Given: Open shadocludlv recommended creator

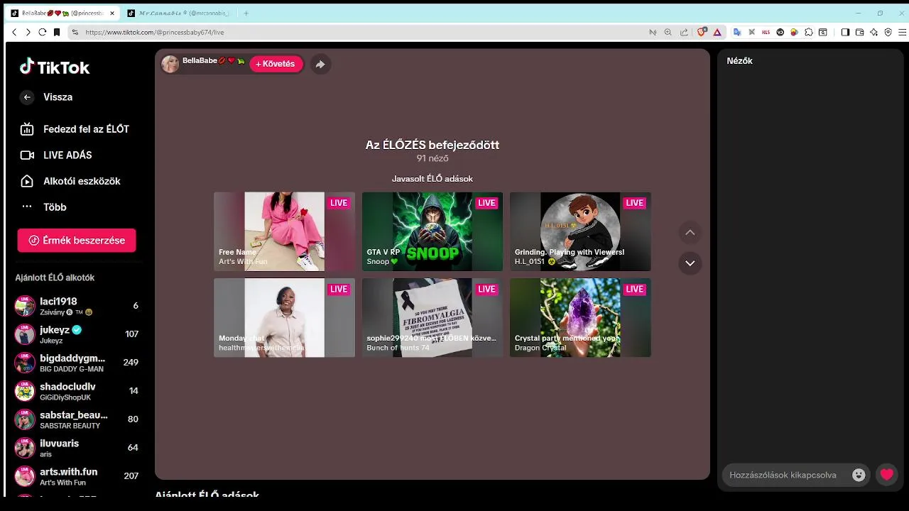Looking at the screenshot, I should pyautogui.click(x=77, y=391).
